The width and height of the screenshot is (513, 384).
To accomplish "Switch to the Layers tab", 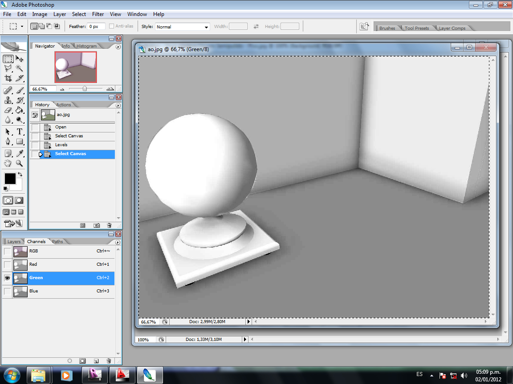I will coord(14,242).
